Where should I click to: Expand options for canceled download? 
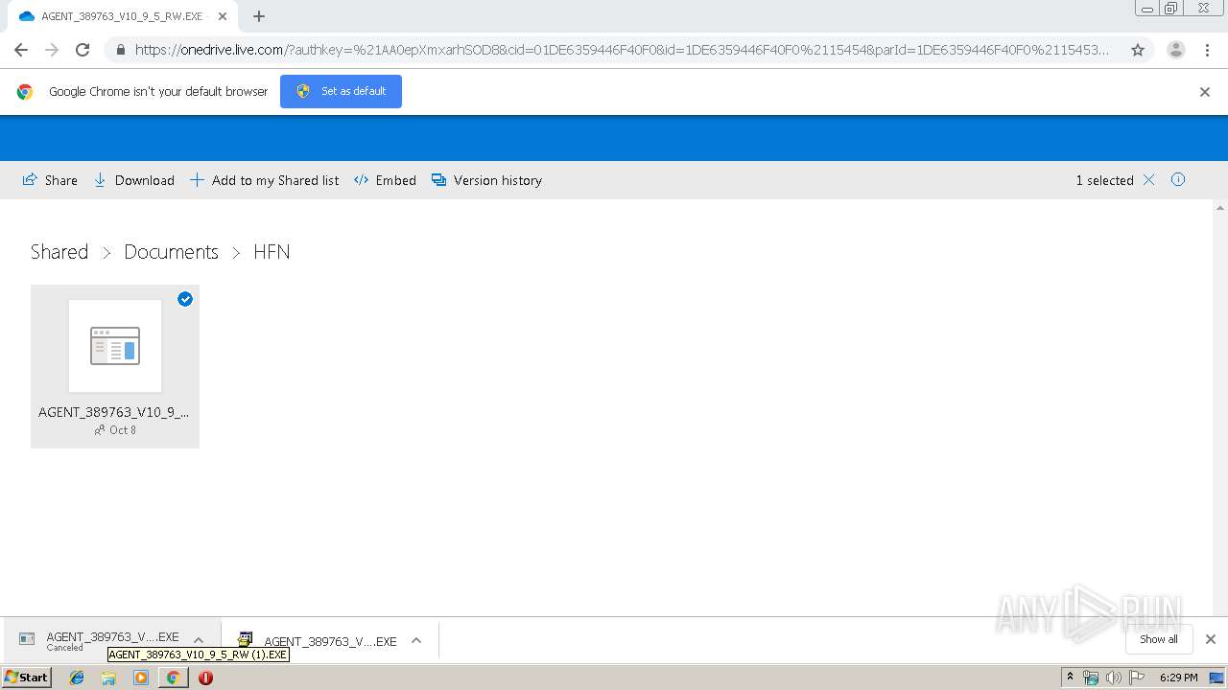(x=199, y=640)
